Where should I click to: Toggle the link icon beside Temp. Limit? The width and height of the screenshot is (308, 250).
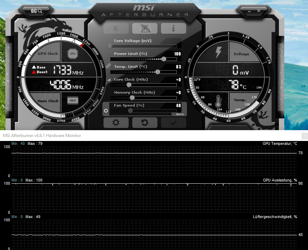click(109, 66)
